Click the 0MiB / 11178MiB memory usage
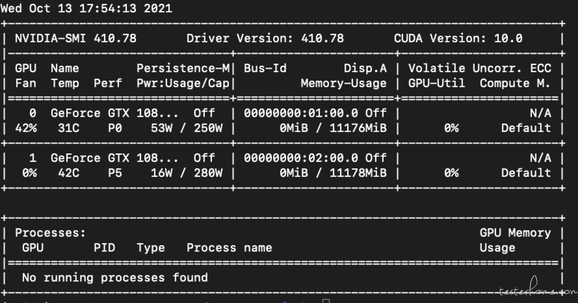The width and height of the screenshot is (578, 303). [333, 173]
